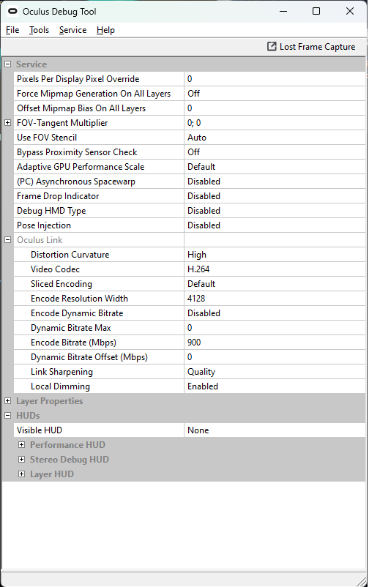This screenshot has height=587, width=369.
Task: Toggle the Bypass Proximity Sensor Check value
Action: 275,152
